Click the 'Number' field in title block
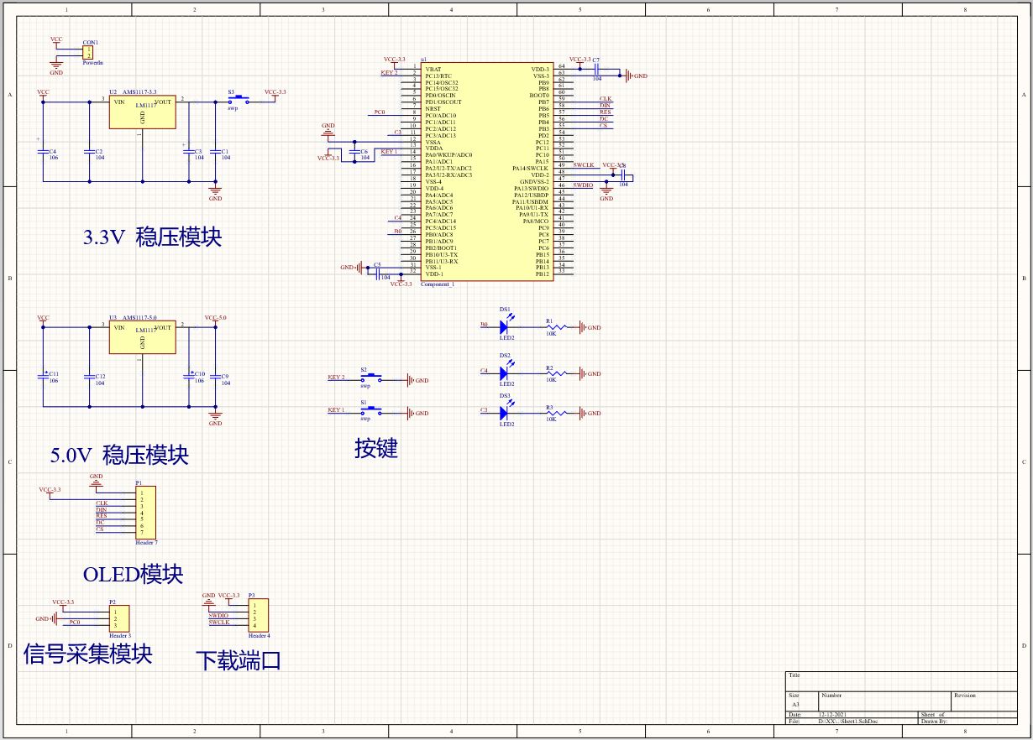This screenshot has height=740, width=1033. coord(831,695)
